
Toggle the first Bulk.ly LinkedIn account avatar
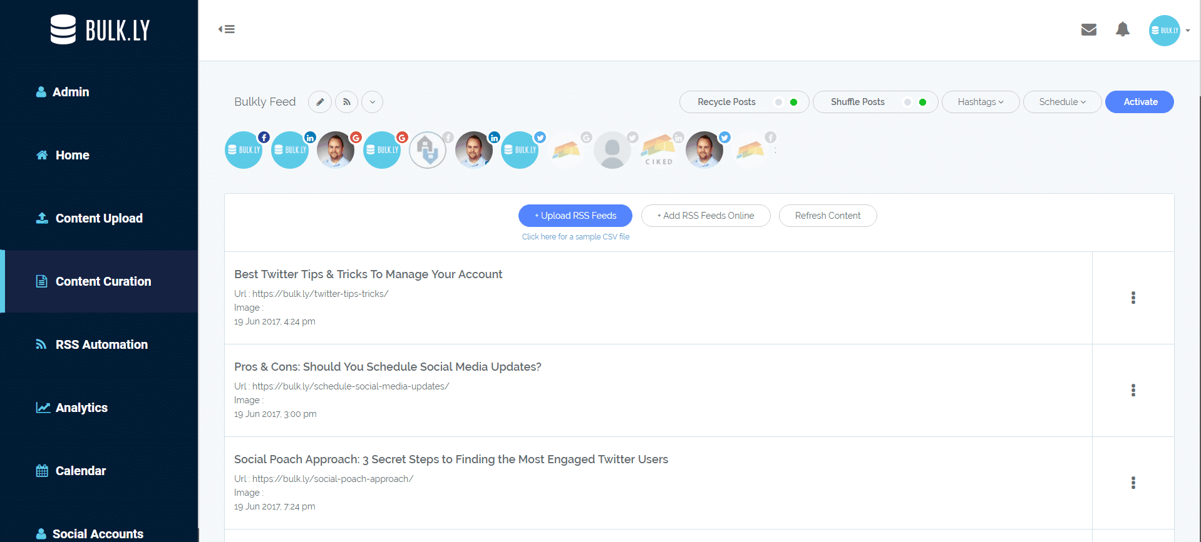point(290,150)
